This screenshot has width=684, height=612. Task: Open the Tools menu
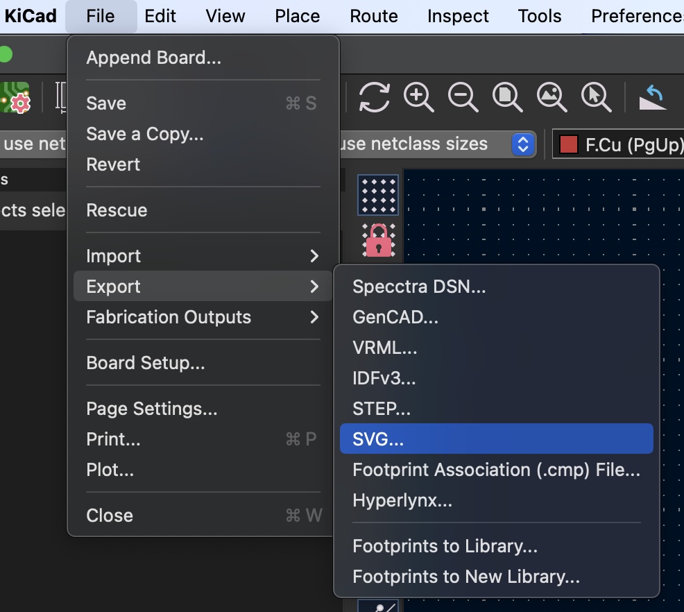540,16
